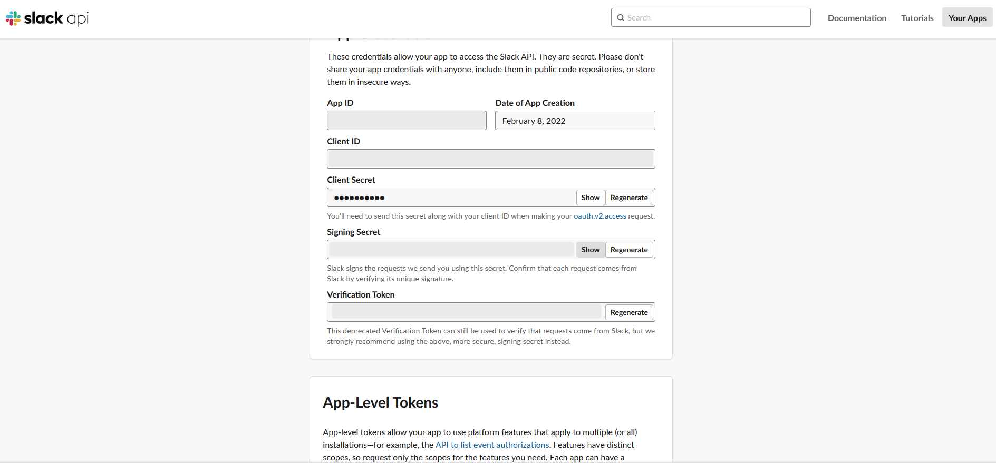Click the Verification Token label
The width and height of the screenshot is (996, 463).
(361, 295)
